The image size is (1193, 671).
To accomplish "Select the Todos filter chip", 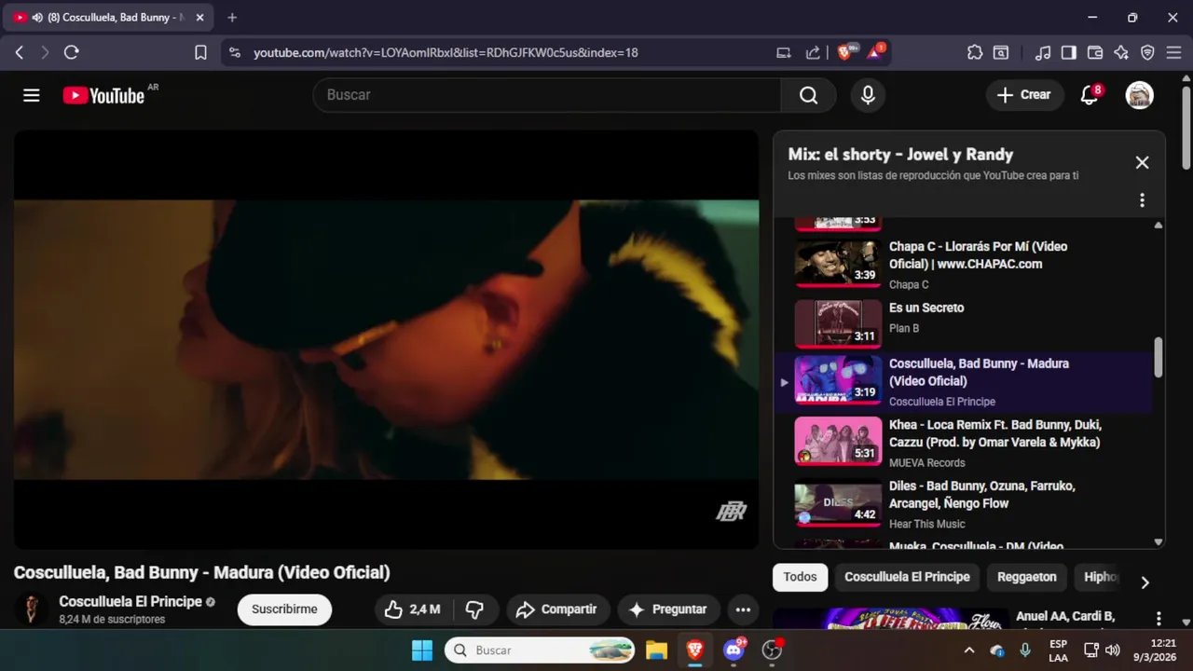I will (800, 577).
